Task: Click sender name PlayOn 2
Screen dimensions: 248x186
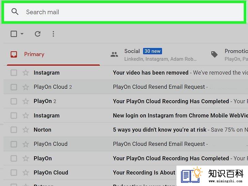Action: pos(45,101)
